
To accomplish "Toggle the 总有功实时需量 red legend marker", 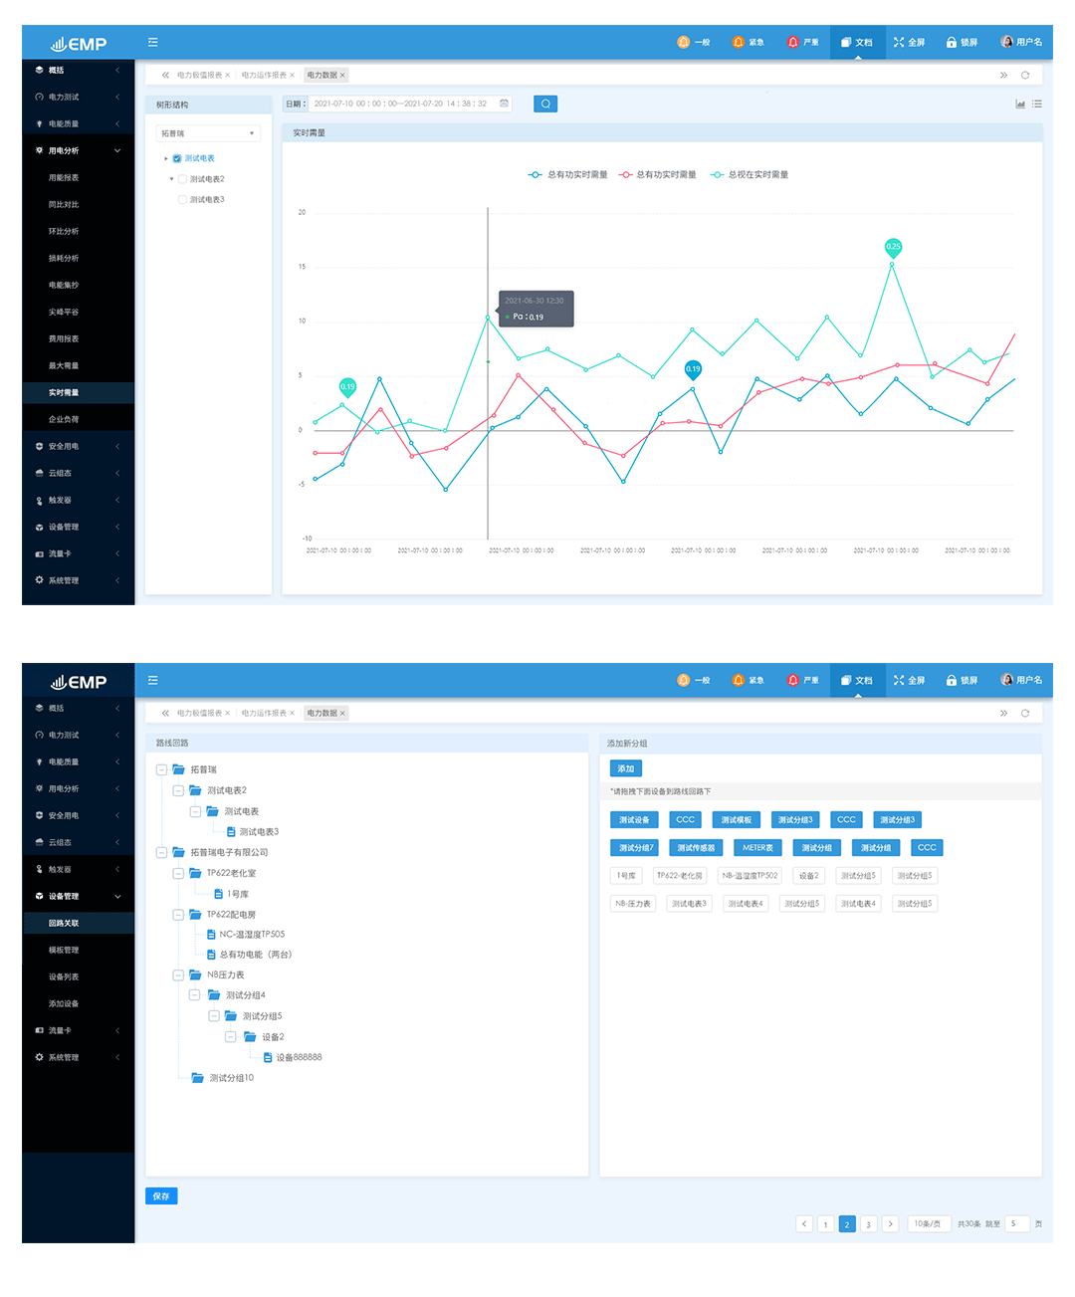I will click(x=626, y=174).
